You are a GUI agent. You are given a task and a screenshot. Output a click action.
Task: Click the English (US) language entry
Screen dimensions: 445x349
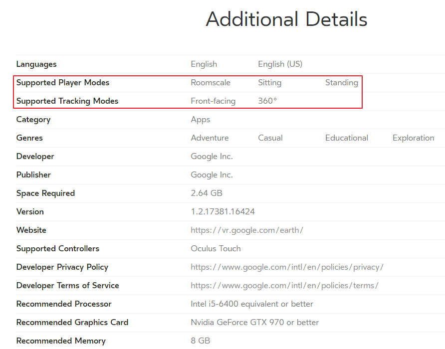pos(280,64)
